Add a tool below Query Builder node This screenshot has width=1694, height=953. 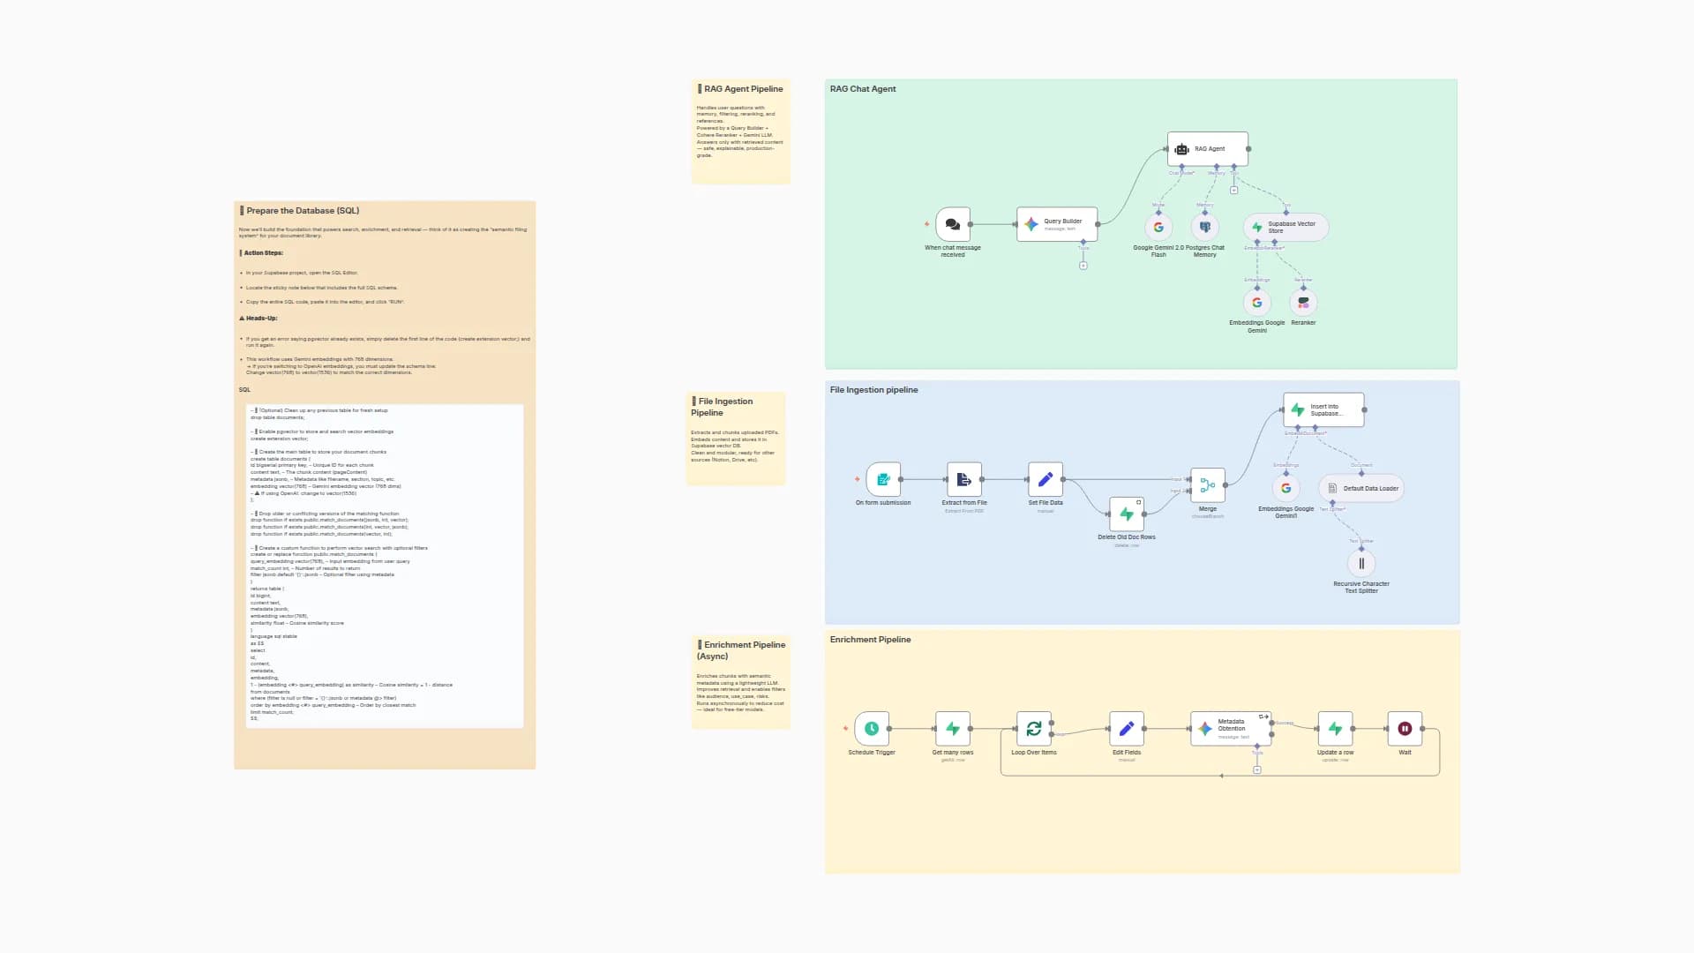click(x=1083, y=266)
